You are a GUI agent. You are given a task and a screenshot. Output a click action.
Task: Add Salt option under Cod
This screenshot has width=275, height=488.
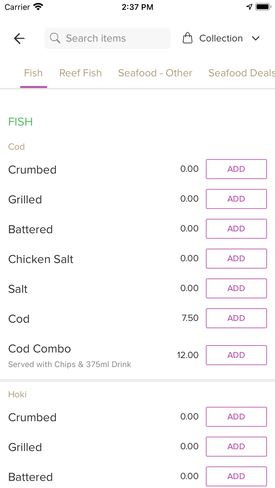236,288
